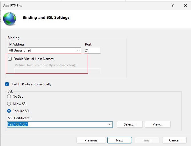
Task: Close the Add FTP Site dialog
Action: (x=186, y=5)
